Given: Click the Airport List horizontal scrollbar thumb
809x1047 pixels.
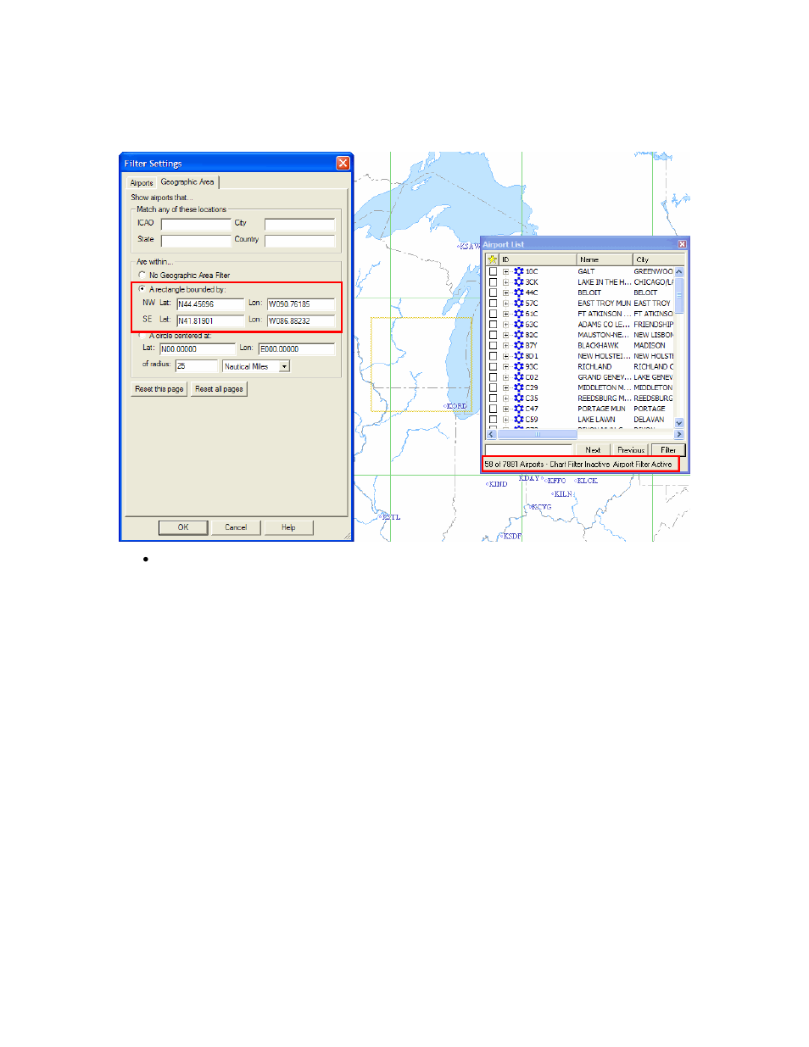Looking at the screenshot, I should click(x=538, y=434).
